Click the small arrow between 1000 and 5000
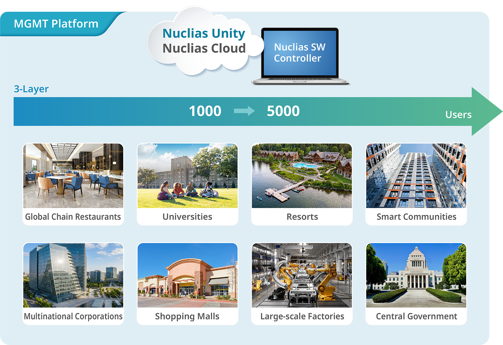Viewport: 503px width, 345px height. point(244,111)
